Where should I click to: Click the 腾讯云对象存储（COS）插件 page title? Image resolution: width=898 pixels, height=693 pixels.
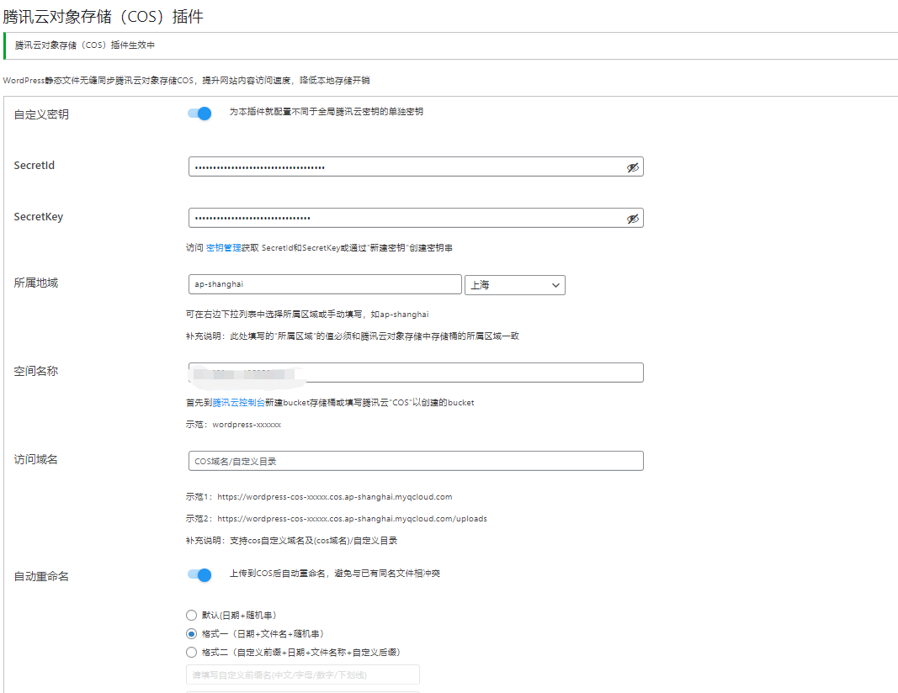pyautogui.click(x=104, y=16)
